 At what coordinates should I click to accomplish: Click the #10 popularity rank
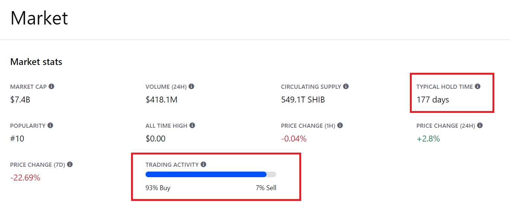pyautogui.click(x=17, y=139)
